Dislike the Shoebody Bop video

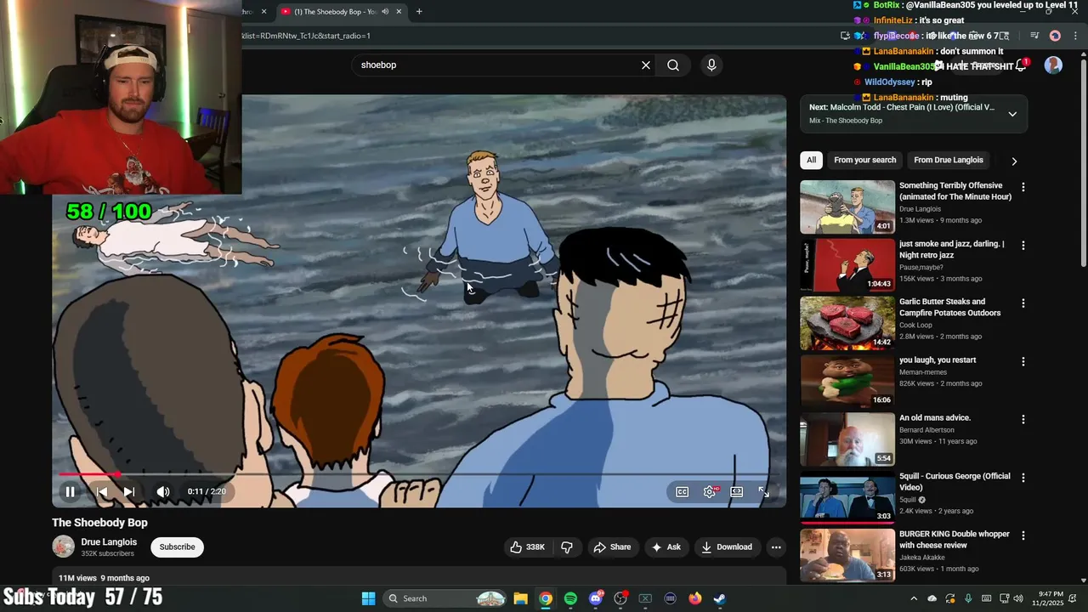tap(567, 547)
